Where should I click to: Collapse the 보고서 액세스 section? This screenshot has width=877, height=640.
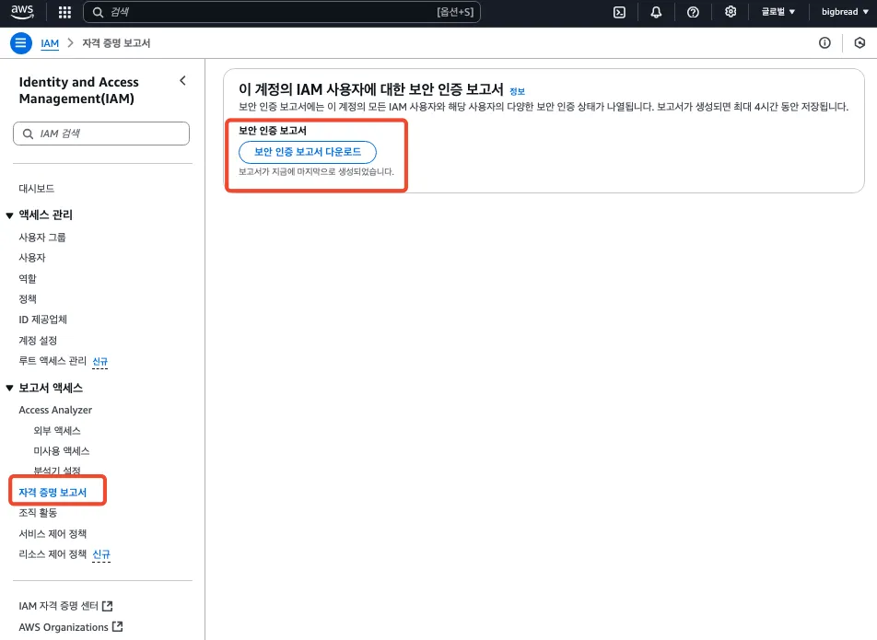(x=9, y=388)
